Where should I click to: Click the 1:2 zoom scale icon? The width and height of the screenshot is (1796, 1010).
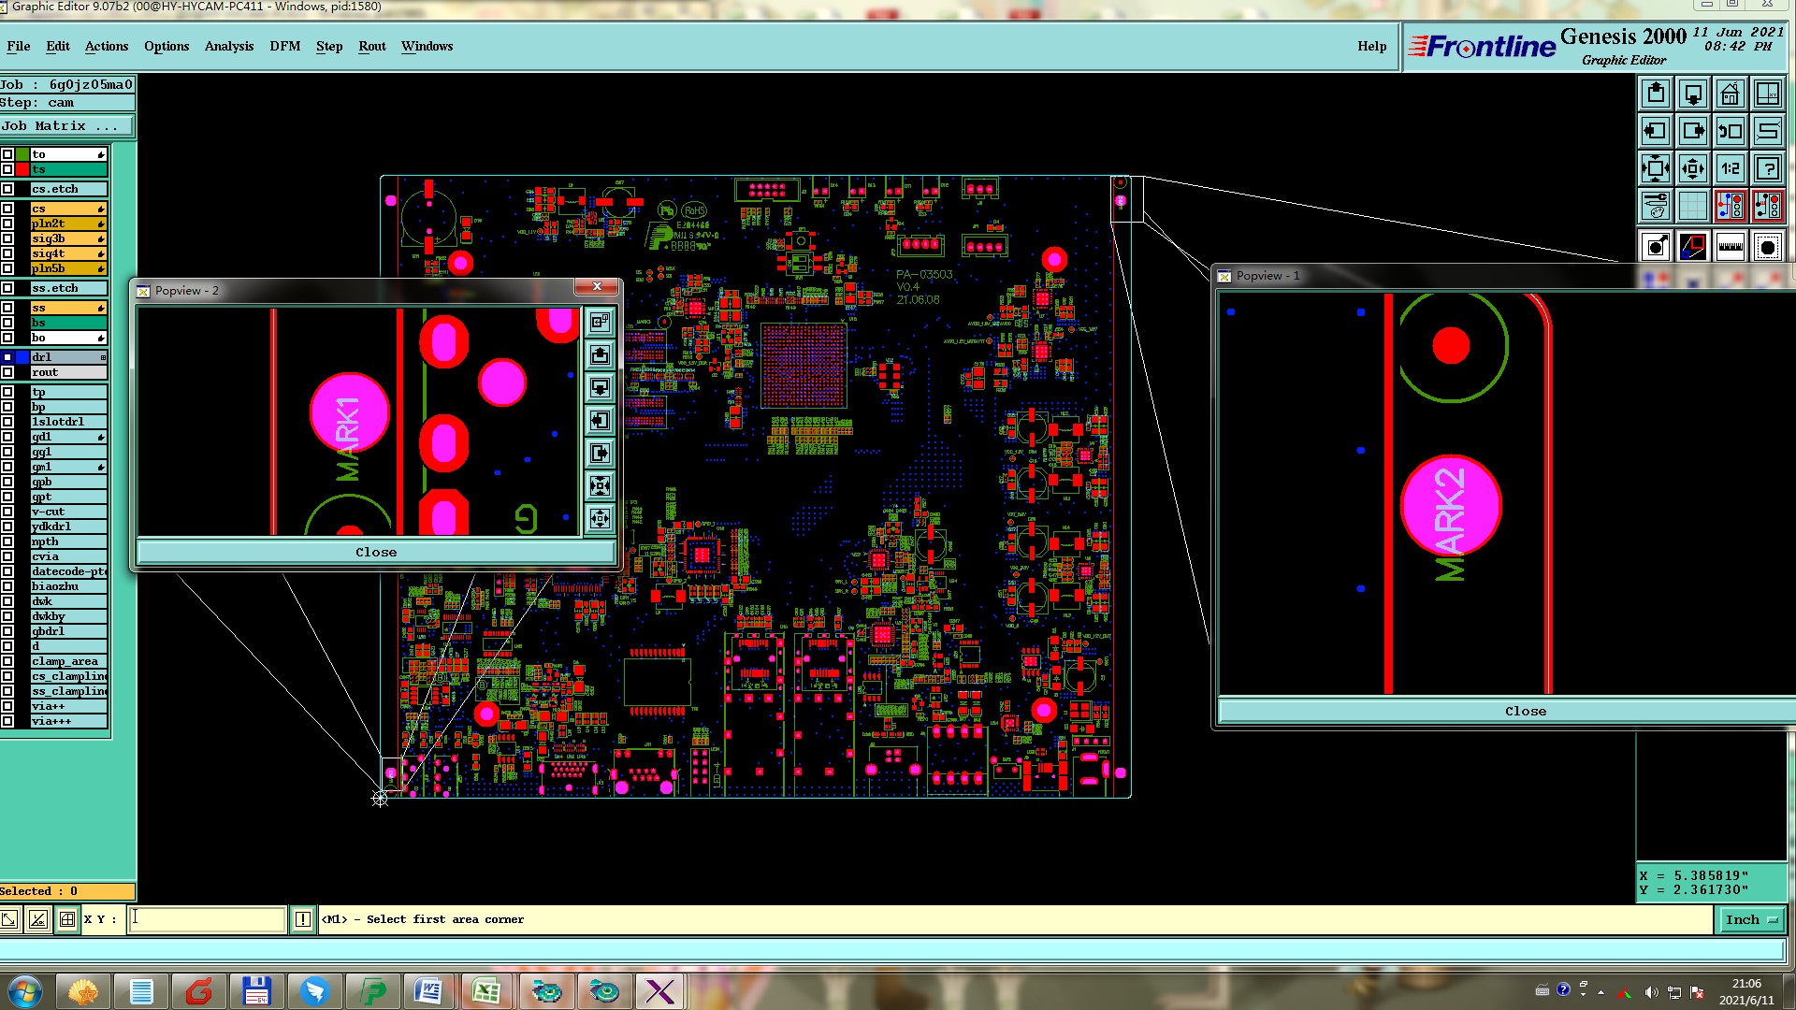[1730, 168]
